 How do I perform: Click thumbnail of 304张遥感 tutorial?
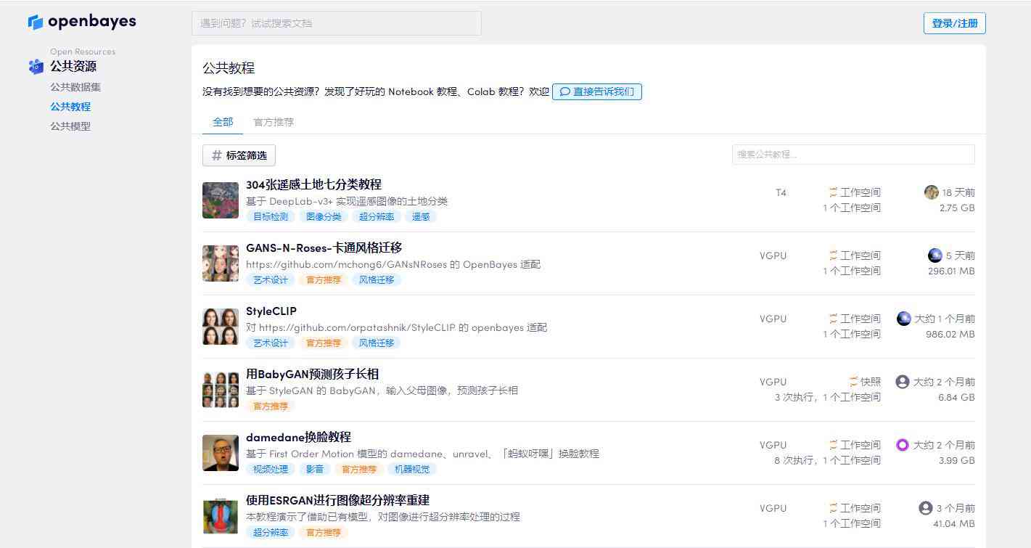pos(221,200)
